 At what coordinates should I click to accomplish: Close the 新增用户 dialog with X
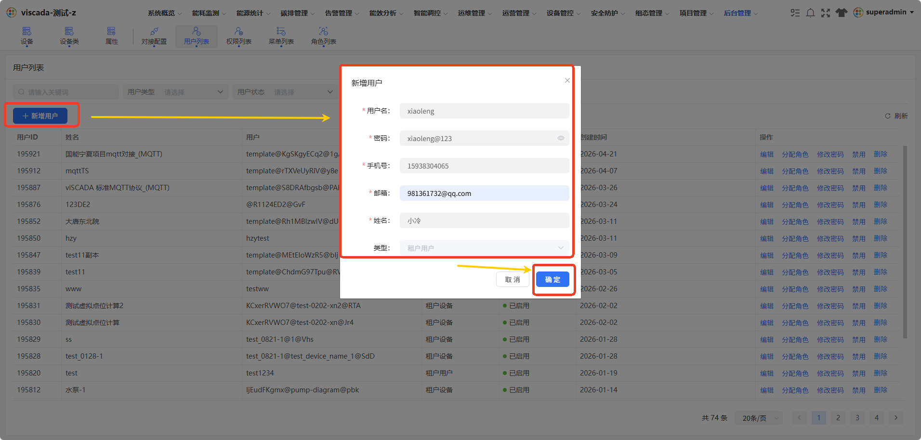point(567,80)
